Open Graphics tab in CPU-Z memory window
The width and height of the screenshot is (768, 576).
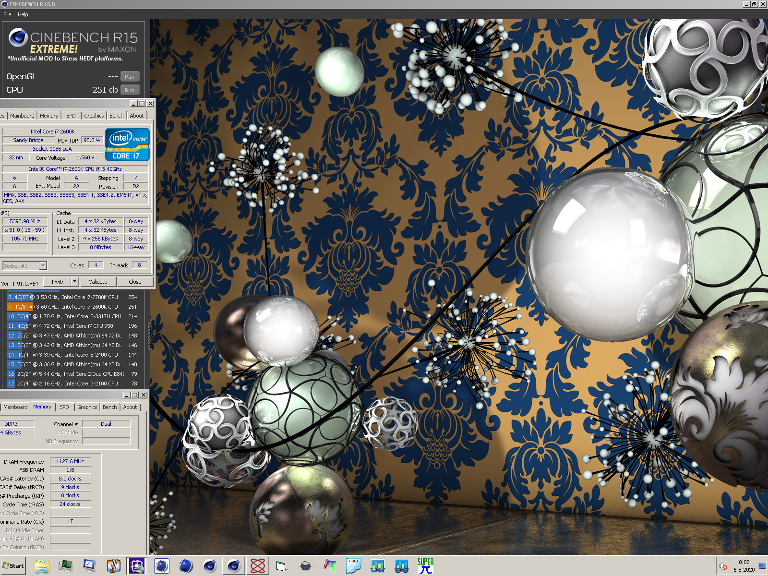87,407
